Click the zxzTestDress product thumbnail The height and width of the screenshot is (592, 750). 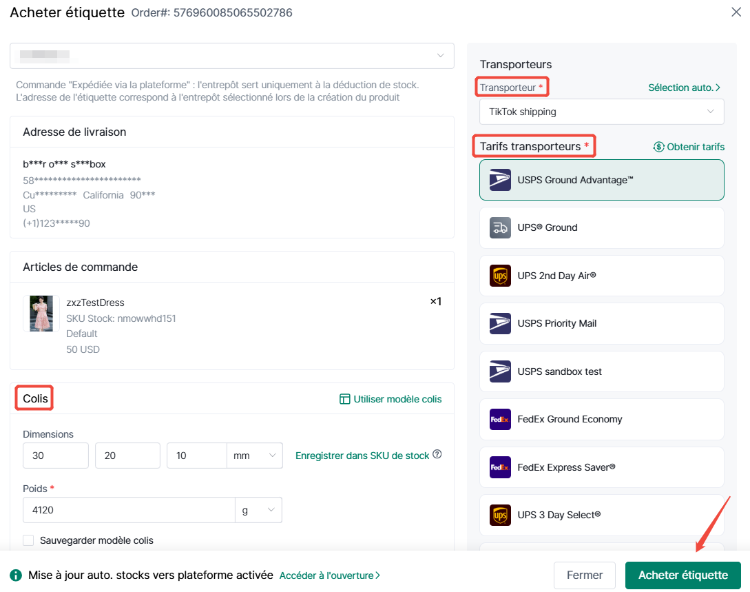tap(41, 314)
